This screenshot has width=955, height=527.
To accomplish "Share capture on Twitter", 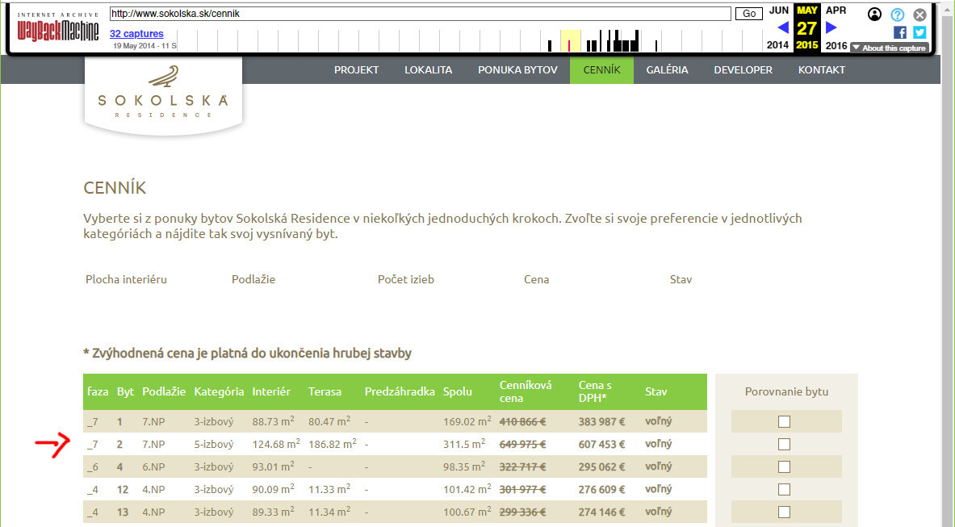I will pos(919,32).
